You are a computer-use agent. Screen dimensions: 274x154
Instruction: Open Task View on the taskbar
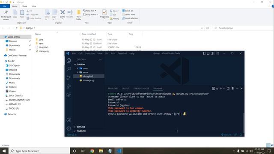click(x=83, y=151)
